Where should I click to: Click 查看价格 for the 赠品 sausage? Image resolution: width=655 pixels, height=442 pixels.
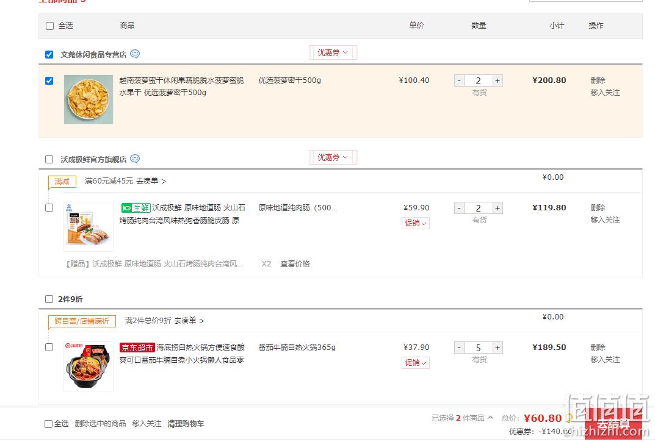(x=295, y=264)
